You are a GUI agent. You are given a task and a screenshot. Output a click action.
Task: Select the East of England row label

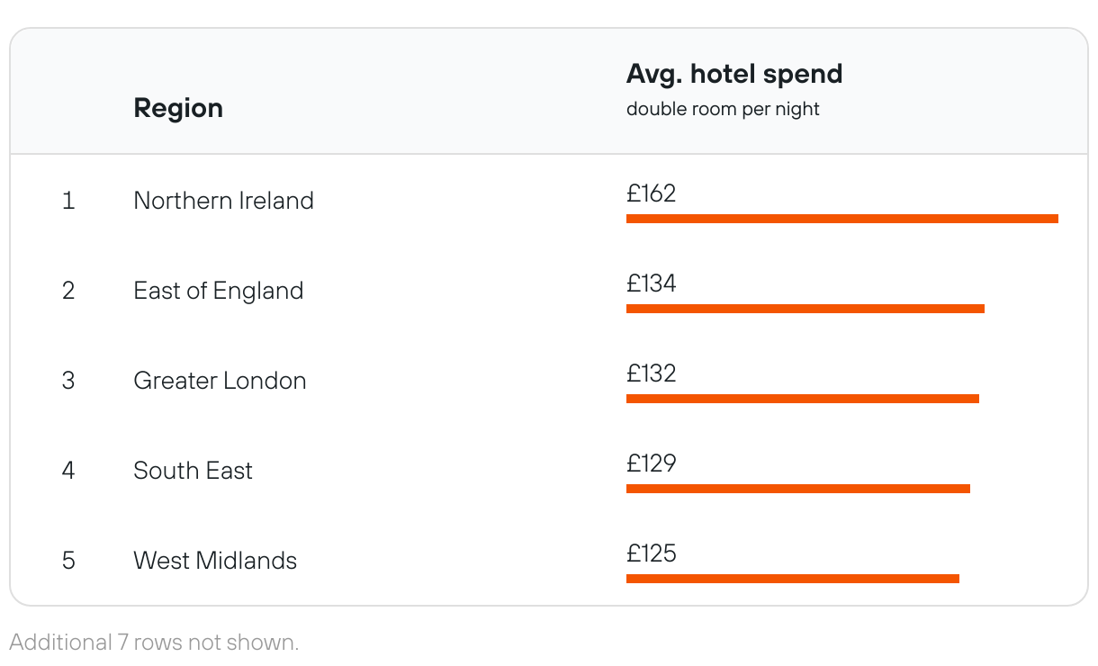click(x=218, y=291)
